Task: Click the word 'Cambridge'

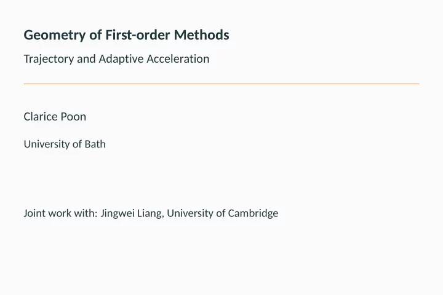Action: point(253,213)
